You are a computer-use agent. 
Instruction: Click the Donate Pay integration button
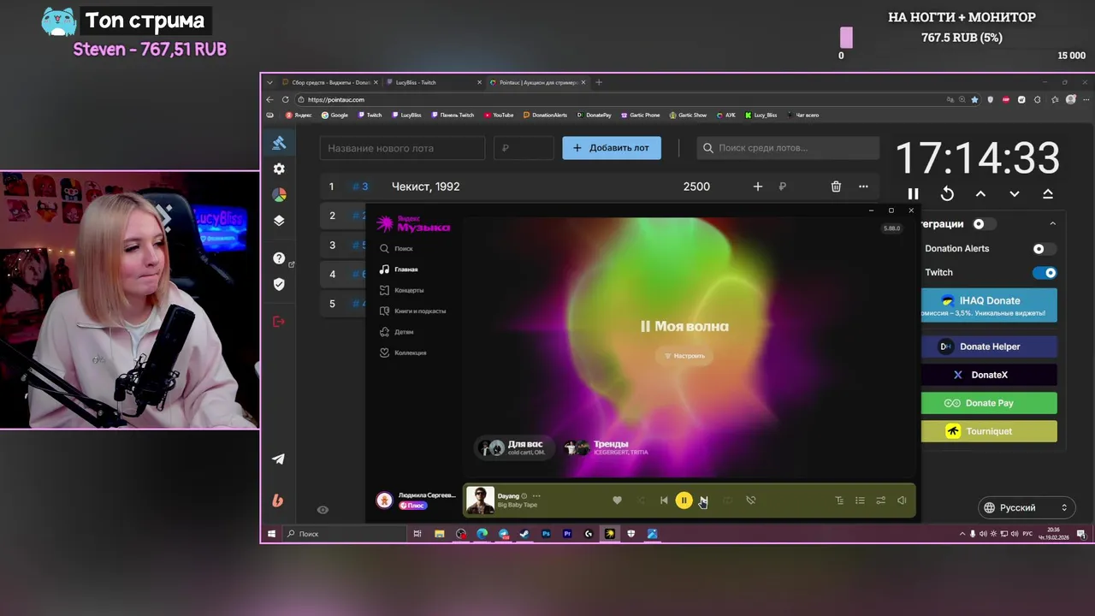click(x=989, y=403)
